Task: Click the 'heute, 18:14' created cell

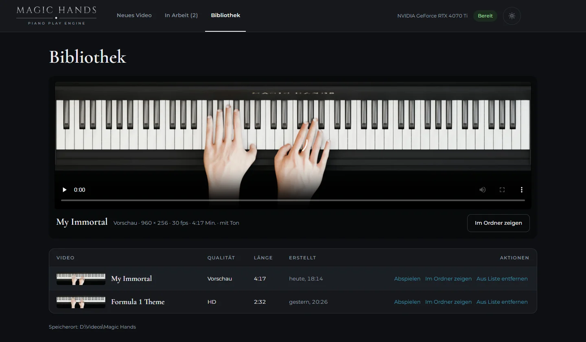Action: click(306, 279)
